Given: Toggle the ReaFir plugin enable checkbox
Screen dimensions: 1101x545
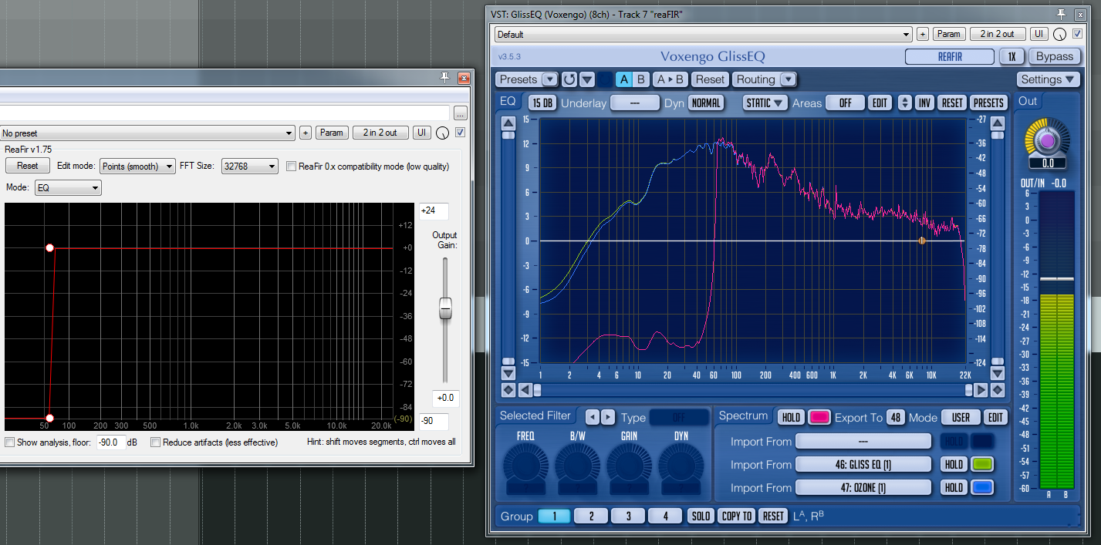Looking at the screenshot, I should point(461,133).
